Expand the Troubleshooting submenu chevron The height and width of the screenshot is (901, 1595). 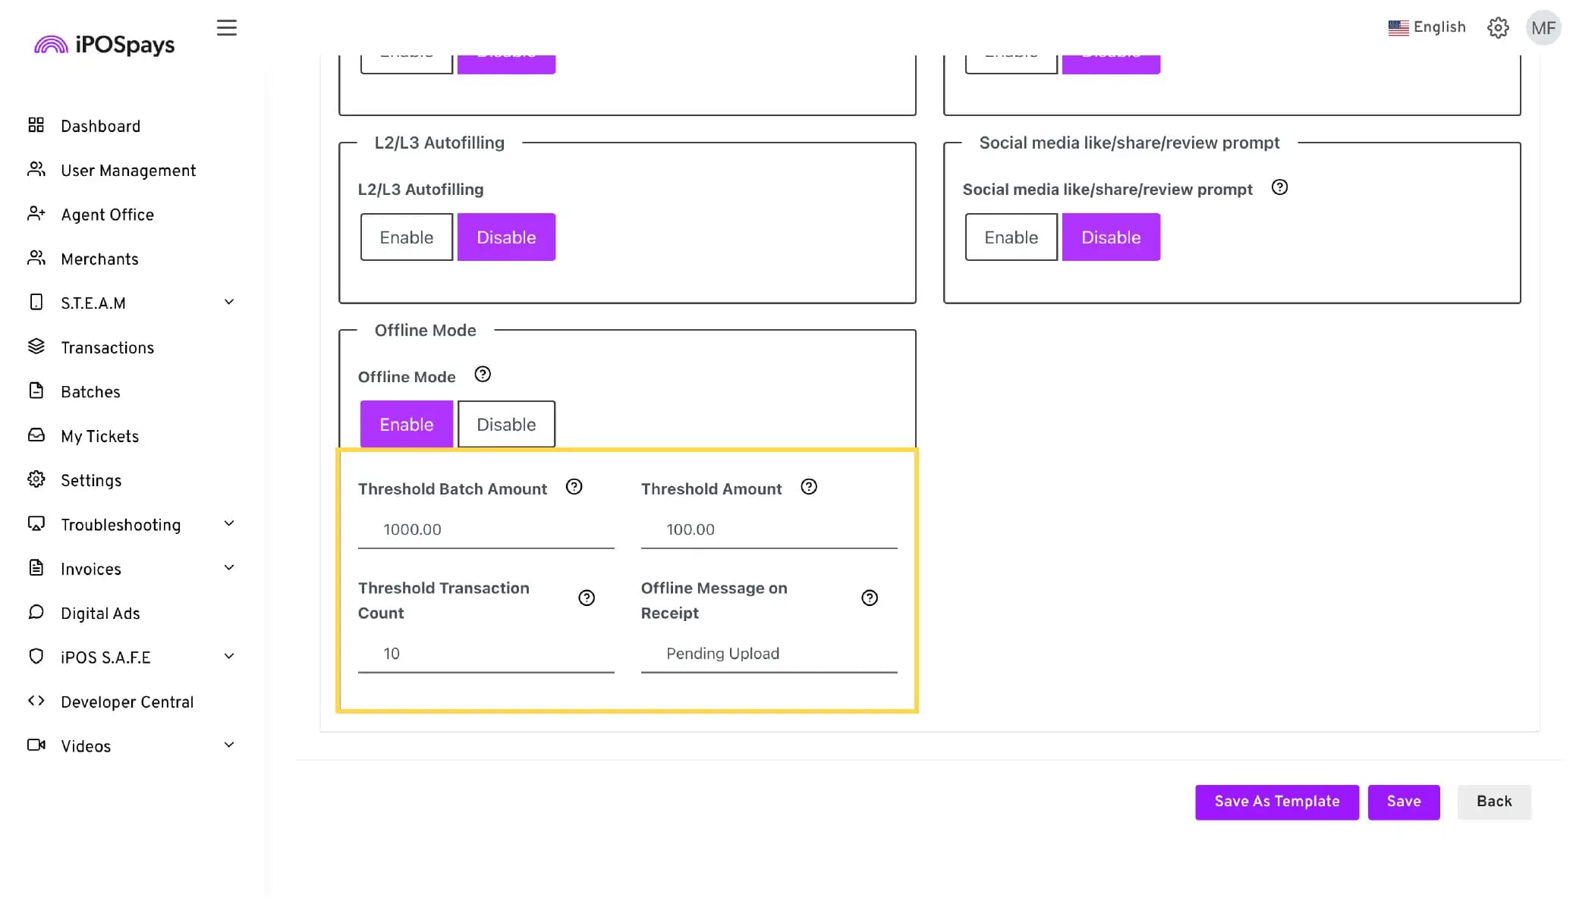[229, 524]
